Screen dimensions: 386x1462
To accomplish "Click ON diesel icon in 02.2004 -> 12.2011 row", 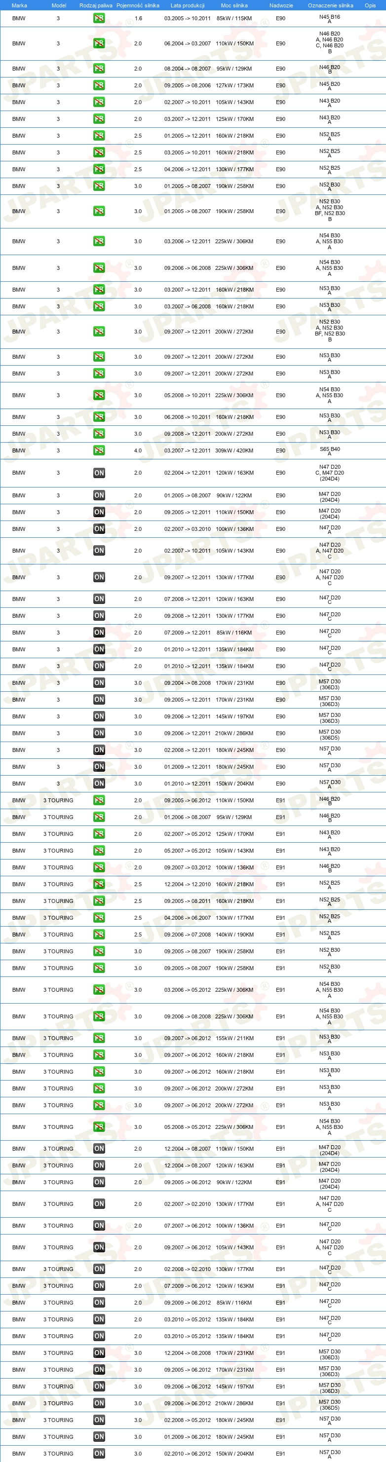I will (99, 473).
